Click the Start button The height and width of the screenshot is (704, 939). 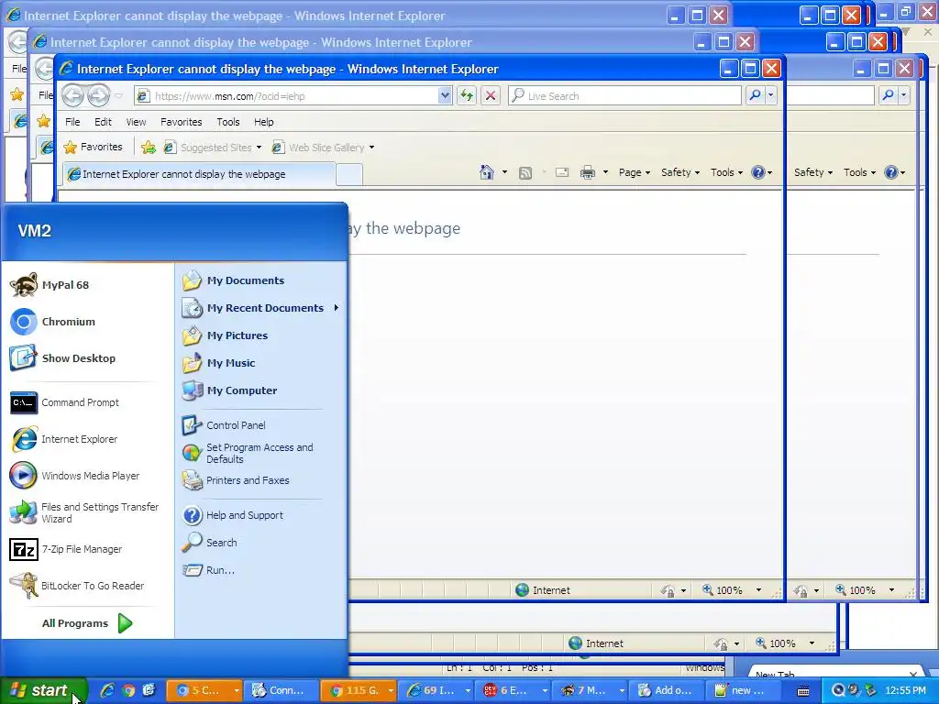(x=43, y=690)
